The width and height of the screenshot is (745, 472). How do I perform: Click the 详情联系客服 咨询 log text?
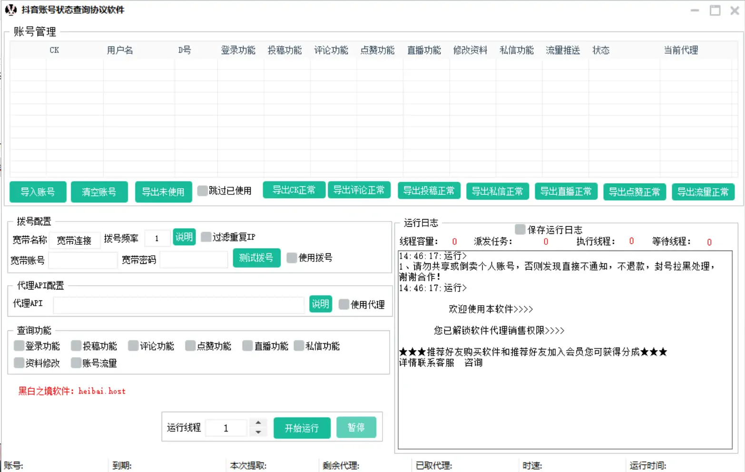coord(441,363)
